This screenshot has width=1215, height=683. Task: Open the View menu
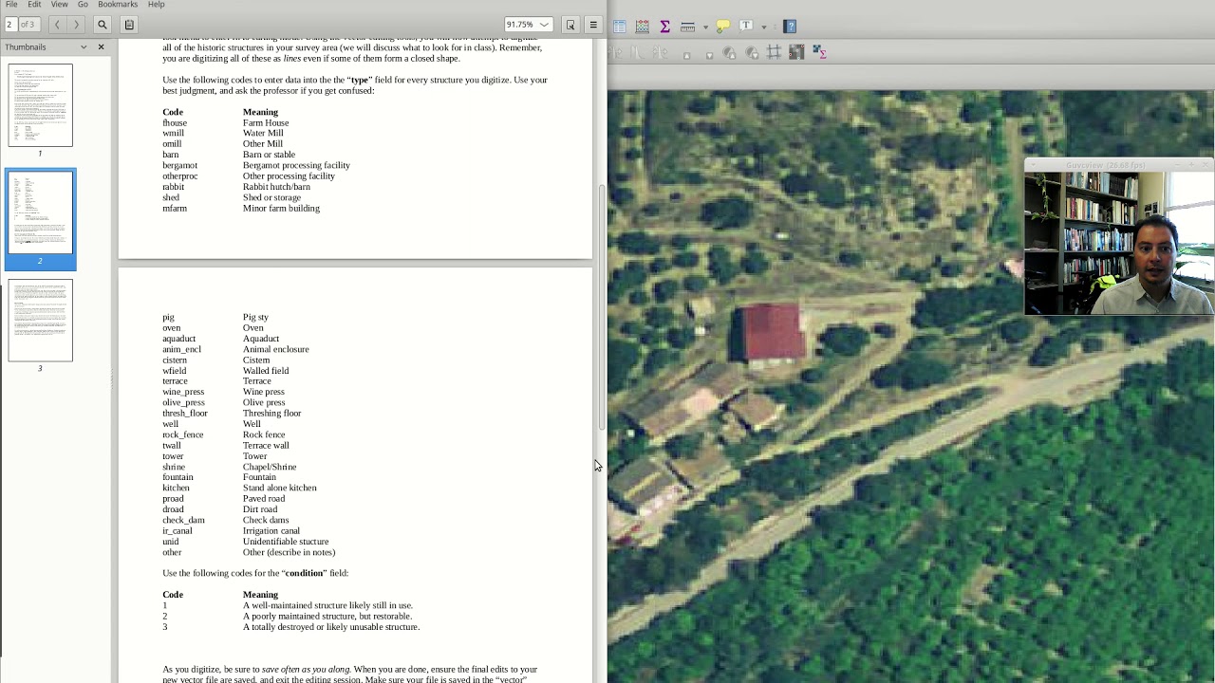click(x=59, y=5)
